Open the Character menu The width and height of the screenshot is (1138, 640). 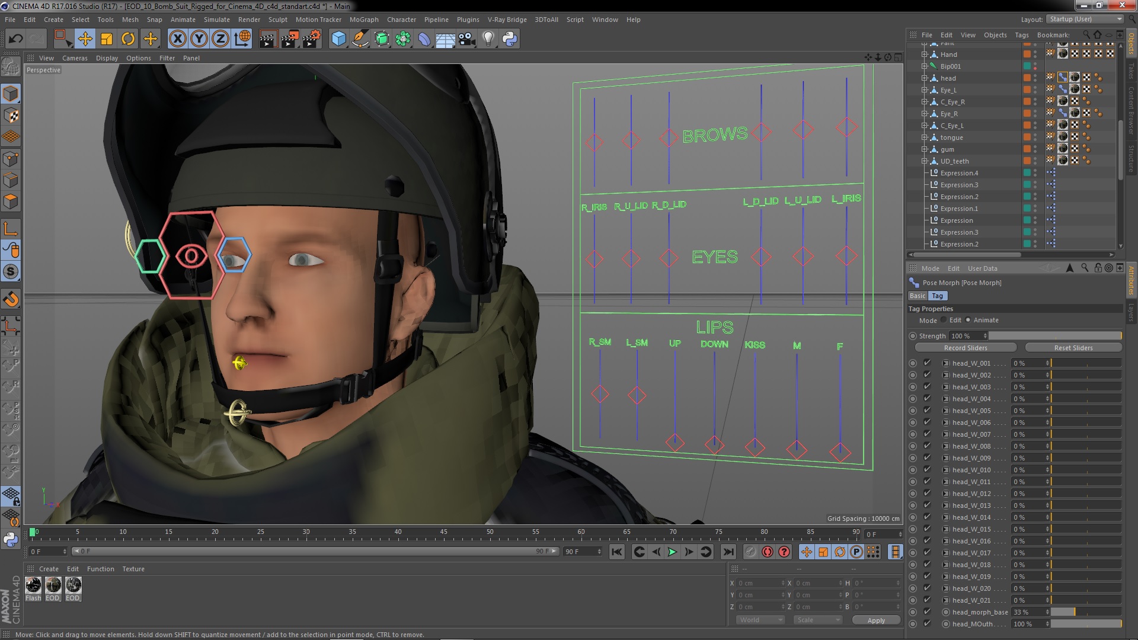click(x=401, y=20)
